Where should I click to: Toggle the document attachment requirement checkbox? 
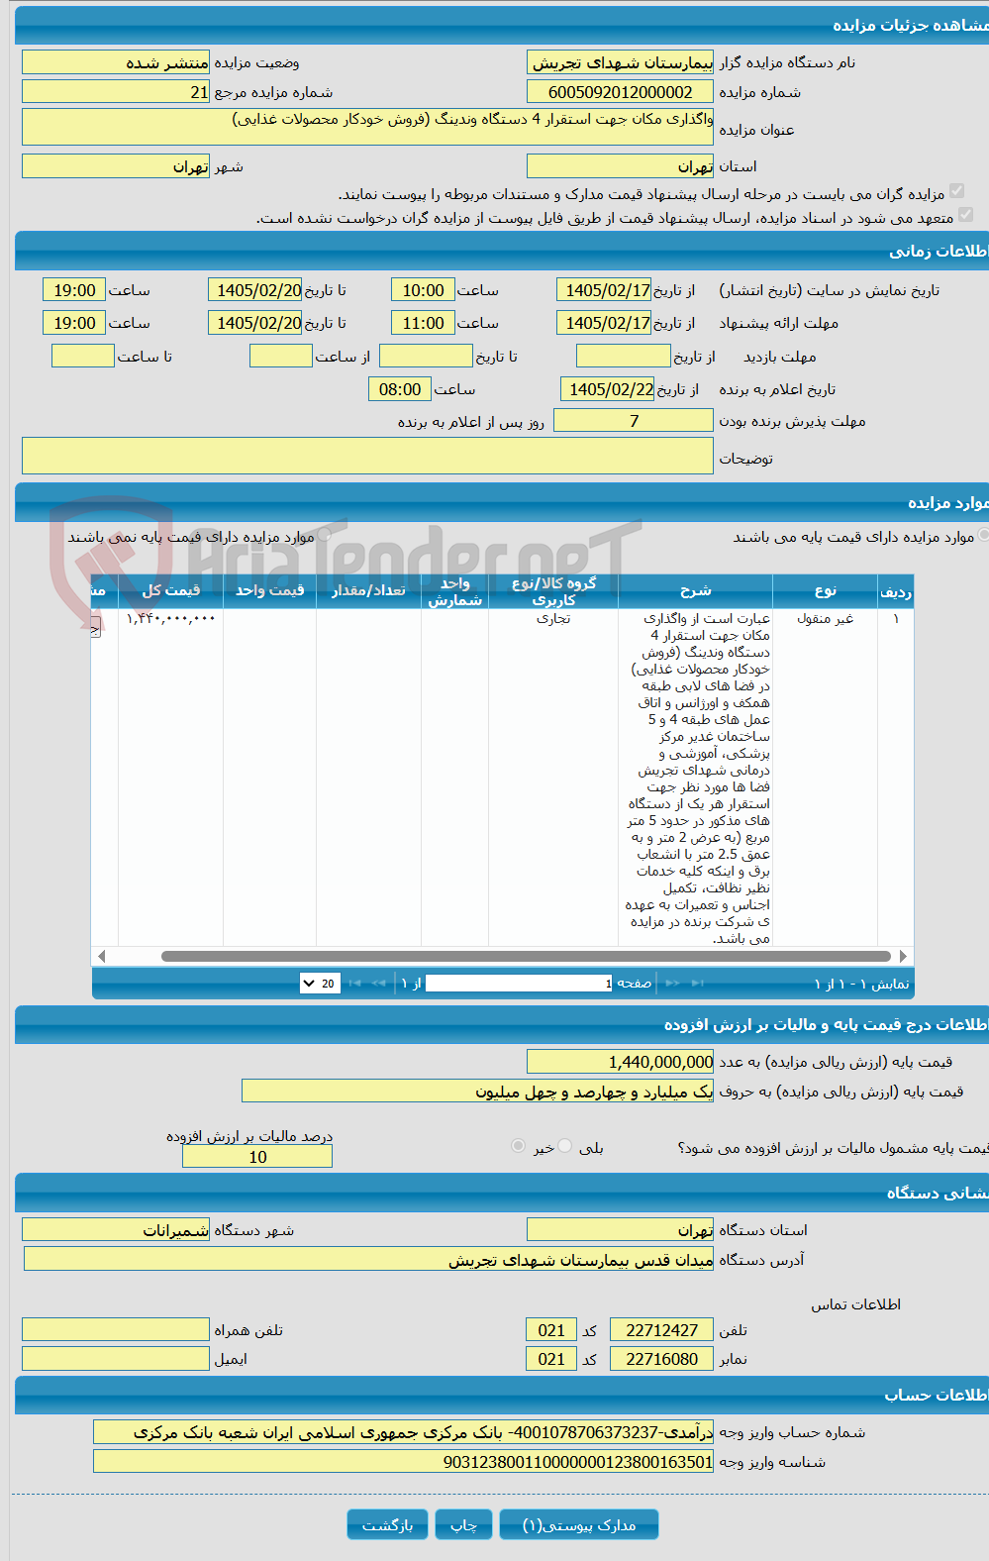tap(956, 190)
